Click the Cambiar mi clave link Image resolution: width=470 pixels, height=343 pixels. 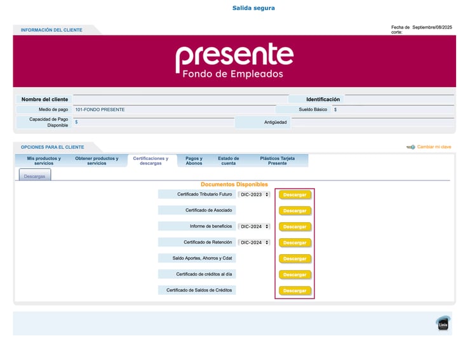click(434, 147)
